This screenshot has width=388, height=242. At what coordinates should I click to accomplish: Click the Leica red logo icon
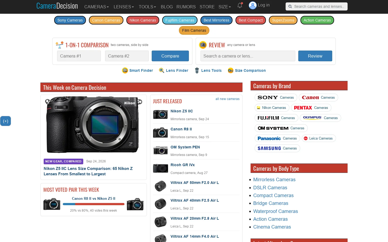(306, 138)
